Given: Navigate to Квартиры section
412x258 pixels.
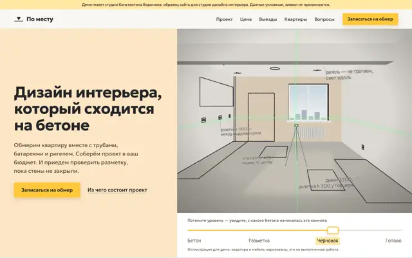Looking at the screenshot, I should tap(295, 19).
